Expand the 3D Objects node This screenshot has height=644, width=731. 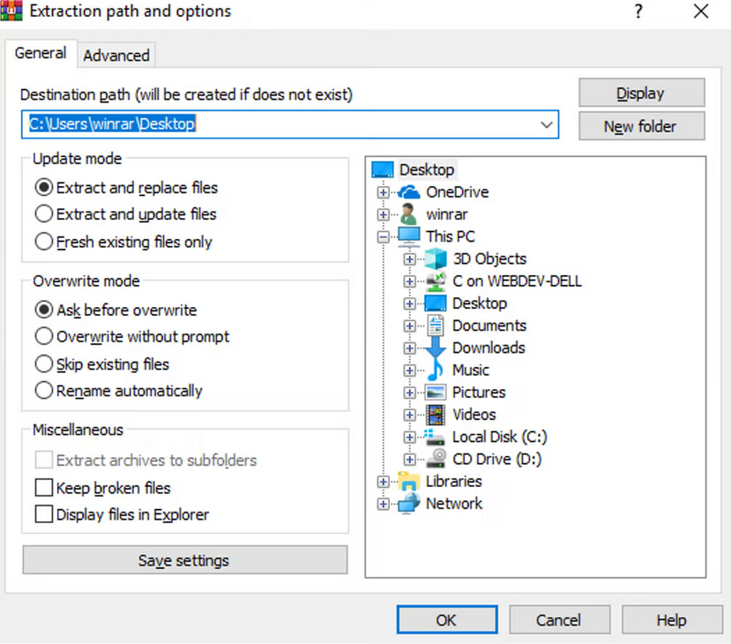pos(410,259)
